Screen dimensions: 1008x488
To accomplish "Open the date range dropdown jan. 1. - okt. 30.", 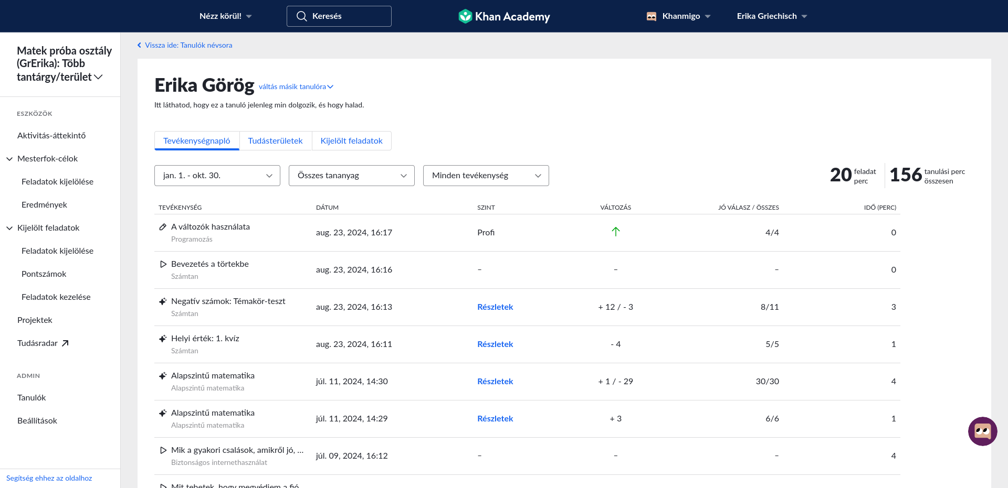I will (217, 176).
